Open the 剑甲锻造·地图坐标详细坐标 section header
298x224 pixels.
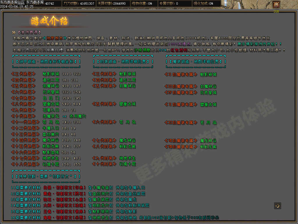click(x=46, y=62)
